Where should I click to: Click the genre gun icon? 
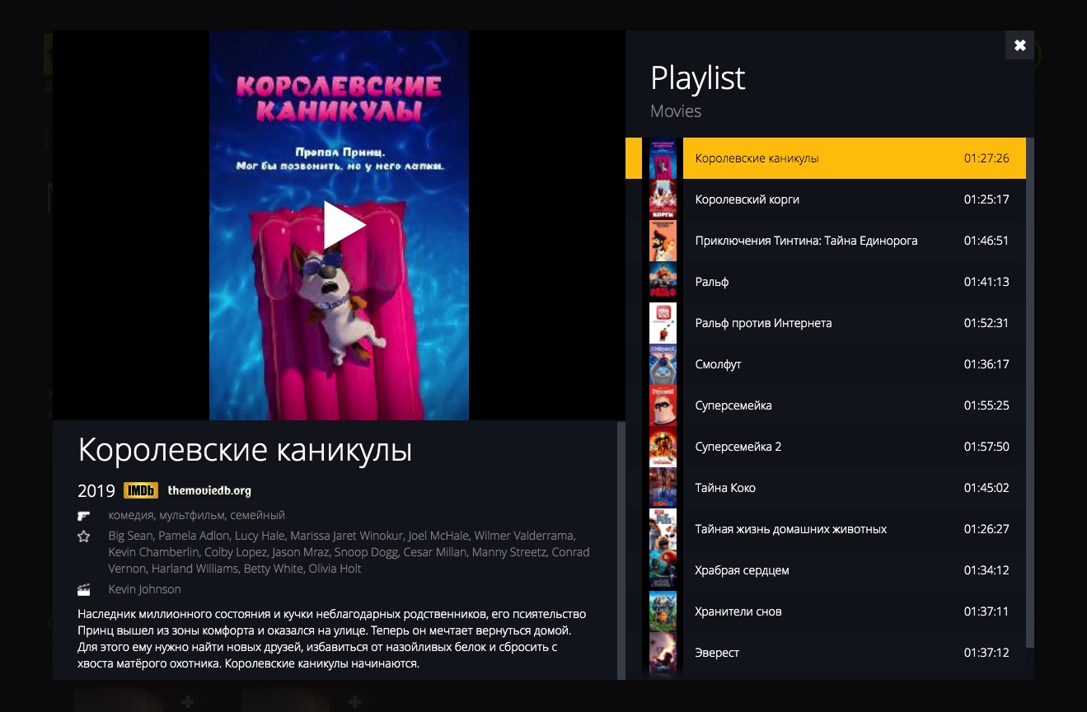[83, 516]
